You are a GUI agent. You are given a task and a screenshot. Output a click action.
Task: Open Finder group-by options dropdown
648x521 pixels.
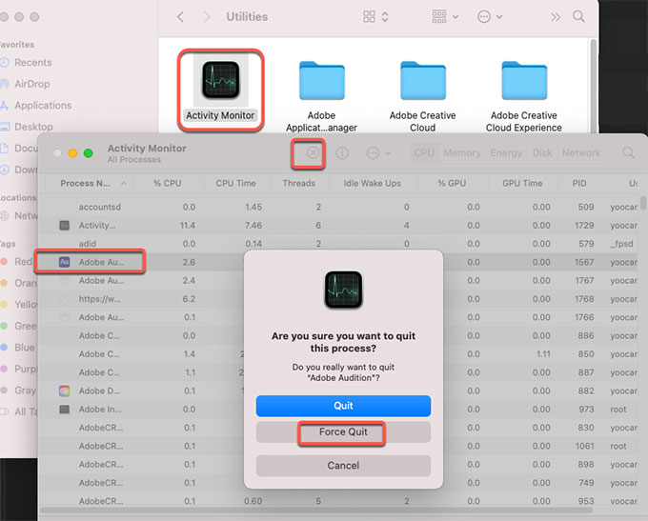click(445, 16)
